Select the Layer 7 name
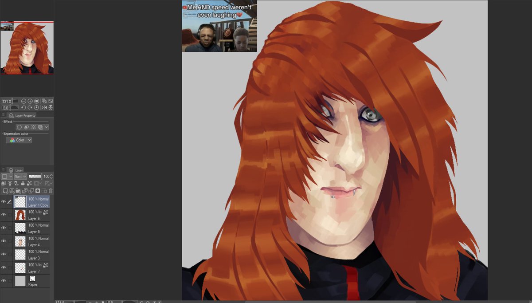The image size is (532, 303). point(34,271)
